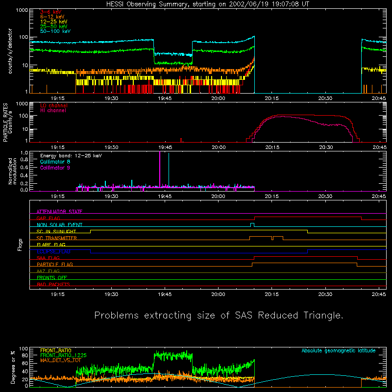Click the 'Degrees or %' axis label
This screenshot has width=392, height=392.
tap(13, 367)
